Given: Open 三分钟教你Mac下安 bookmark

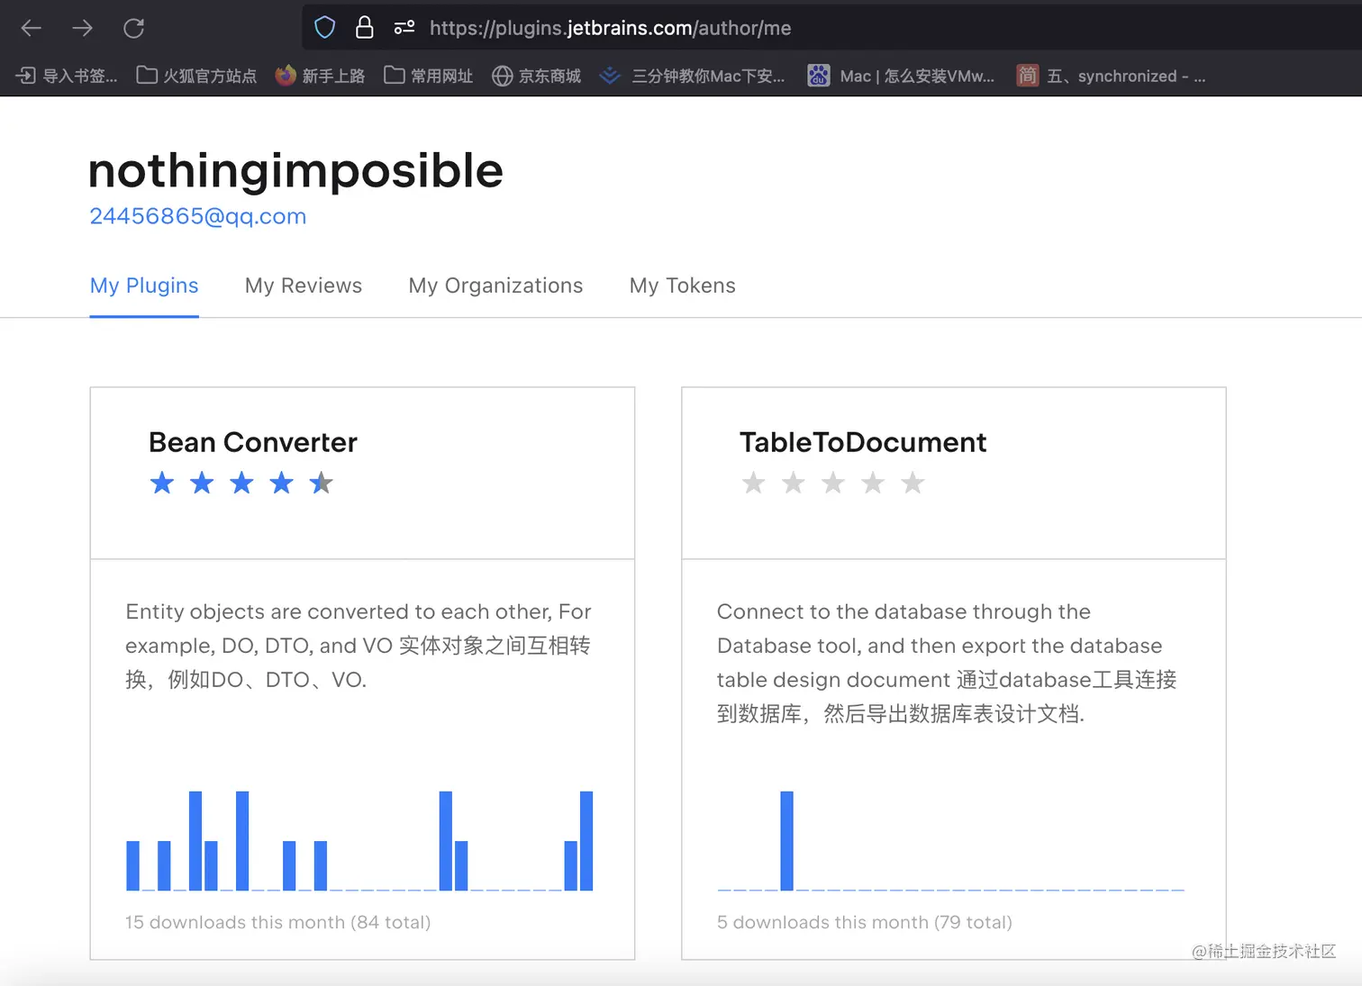Looking at the screenshot, I should 692,76.
